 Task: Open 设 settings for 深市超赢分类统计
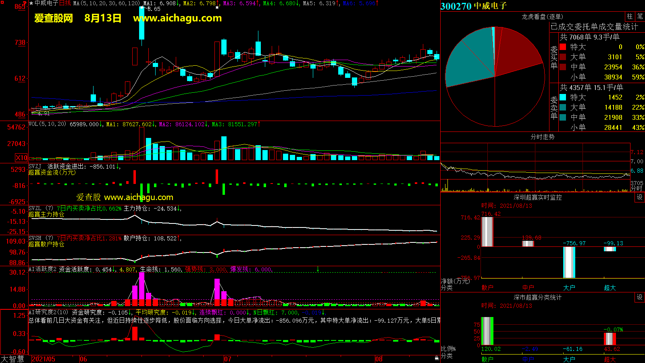pyautogui.click(x=639, y=297)
